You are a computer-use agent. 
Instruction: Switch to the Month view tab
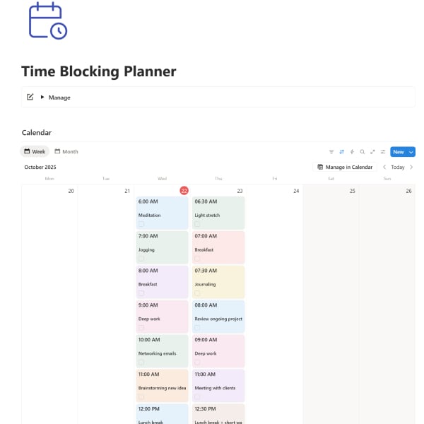click(x=66, y=152)
